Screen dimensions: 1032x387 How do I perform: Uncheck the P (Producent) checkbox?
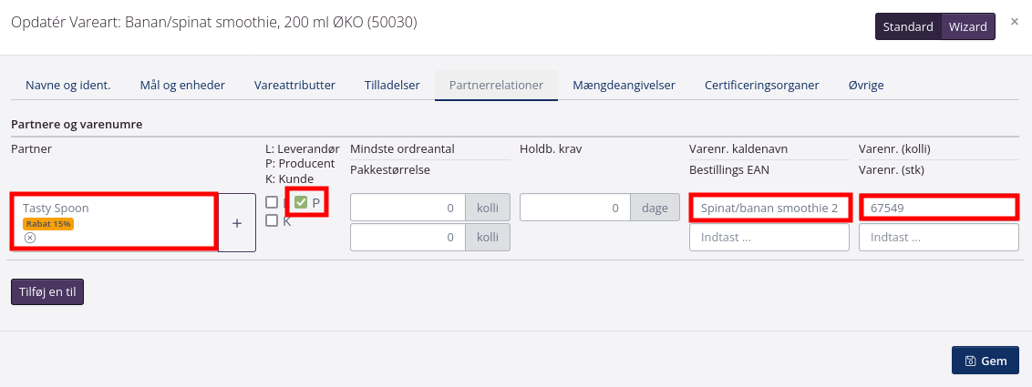click(301, 202)
